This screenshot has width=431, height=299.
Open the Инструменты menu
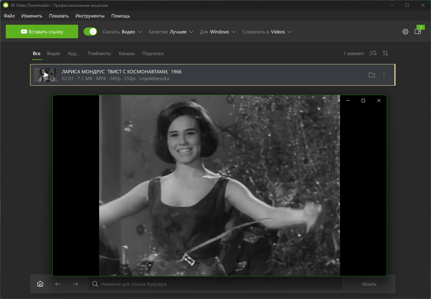(x=90, y=16)
